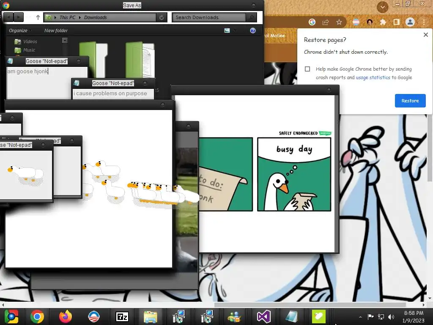Screen dimensions: 433x325
Task: Expand the view options dropdown arrow
Action: click(x=235, y=30)
